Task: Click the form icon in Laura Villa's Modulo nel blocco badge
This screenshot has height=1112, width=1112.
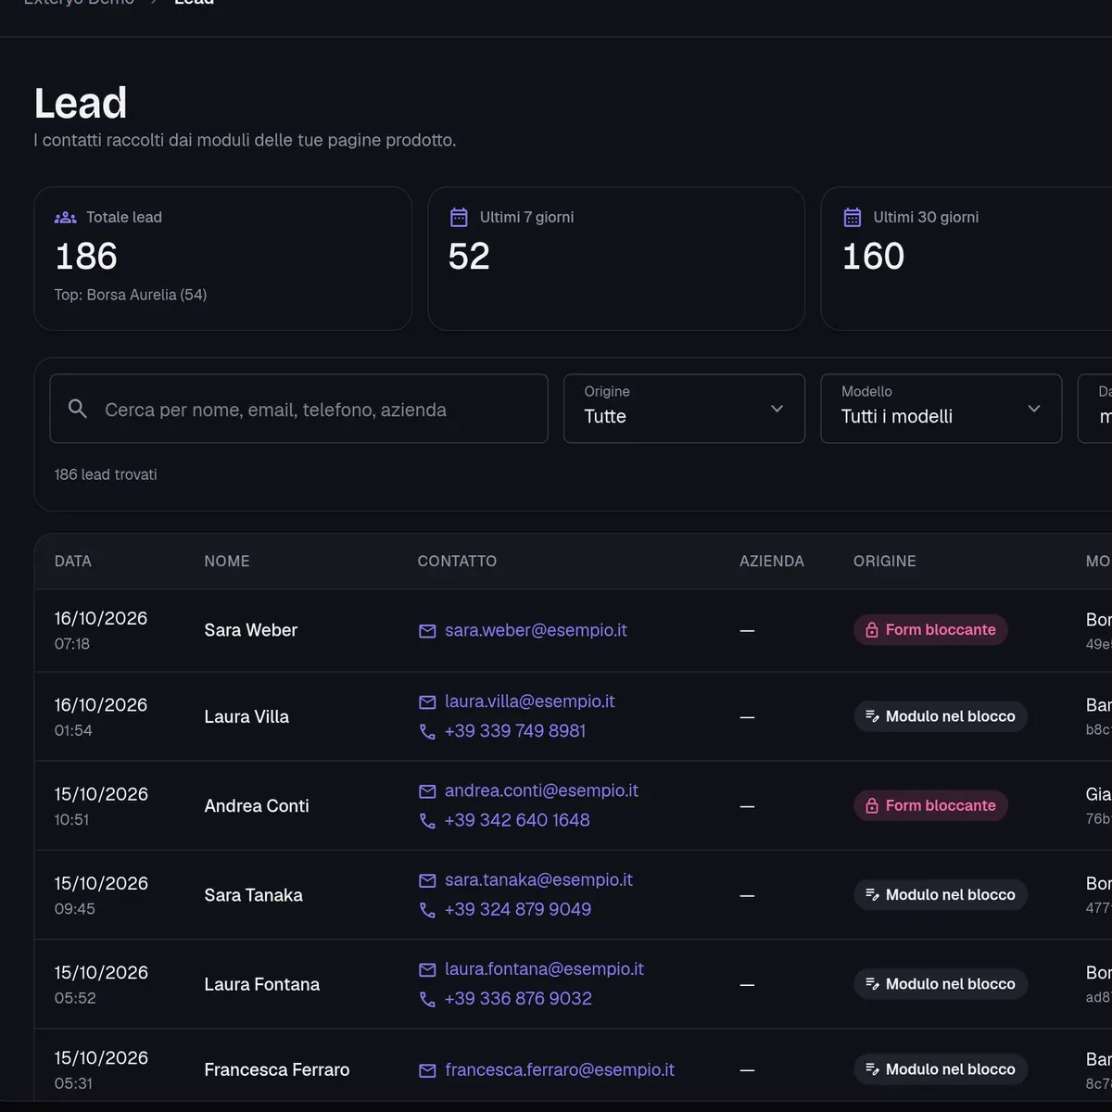Action: (872, 716)
